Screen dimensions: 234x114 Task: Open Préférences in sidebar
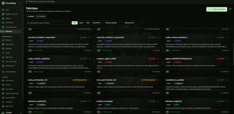click(11, 66)
